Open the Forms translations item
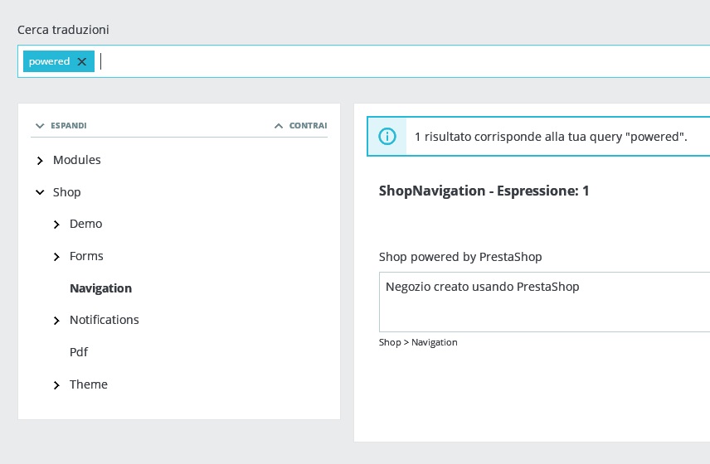 pyautogui.click(x=86, y=256)
